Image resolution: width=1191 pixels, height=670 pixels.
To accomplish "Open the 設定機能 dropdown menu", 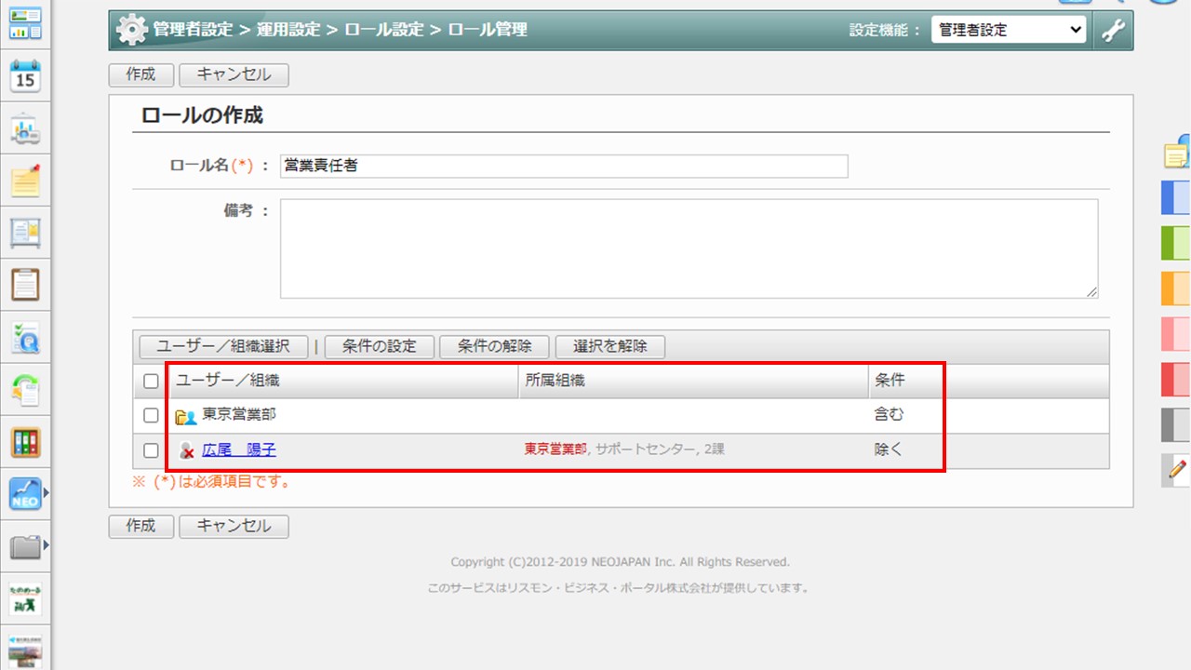I will [x=1009, y=30].
